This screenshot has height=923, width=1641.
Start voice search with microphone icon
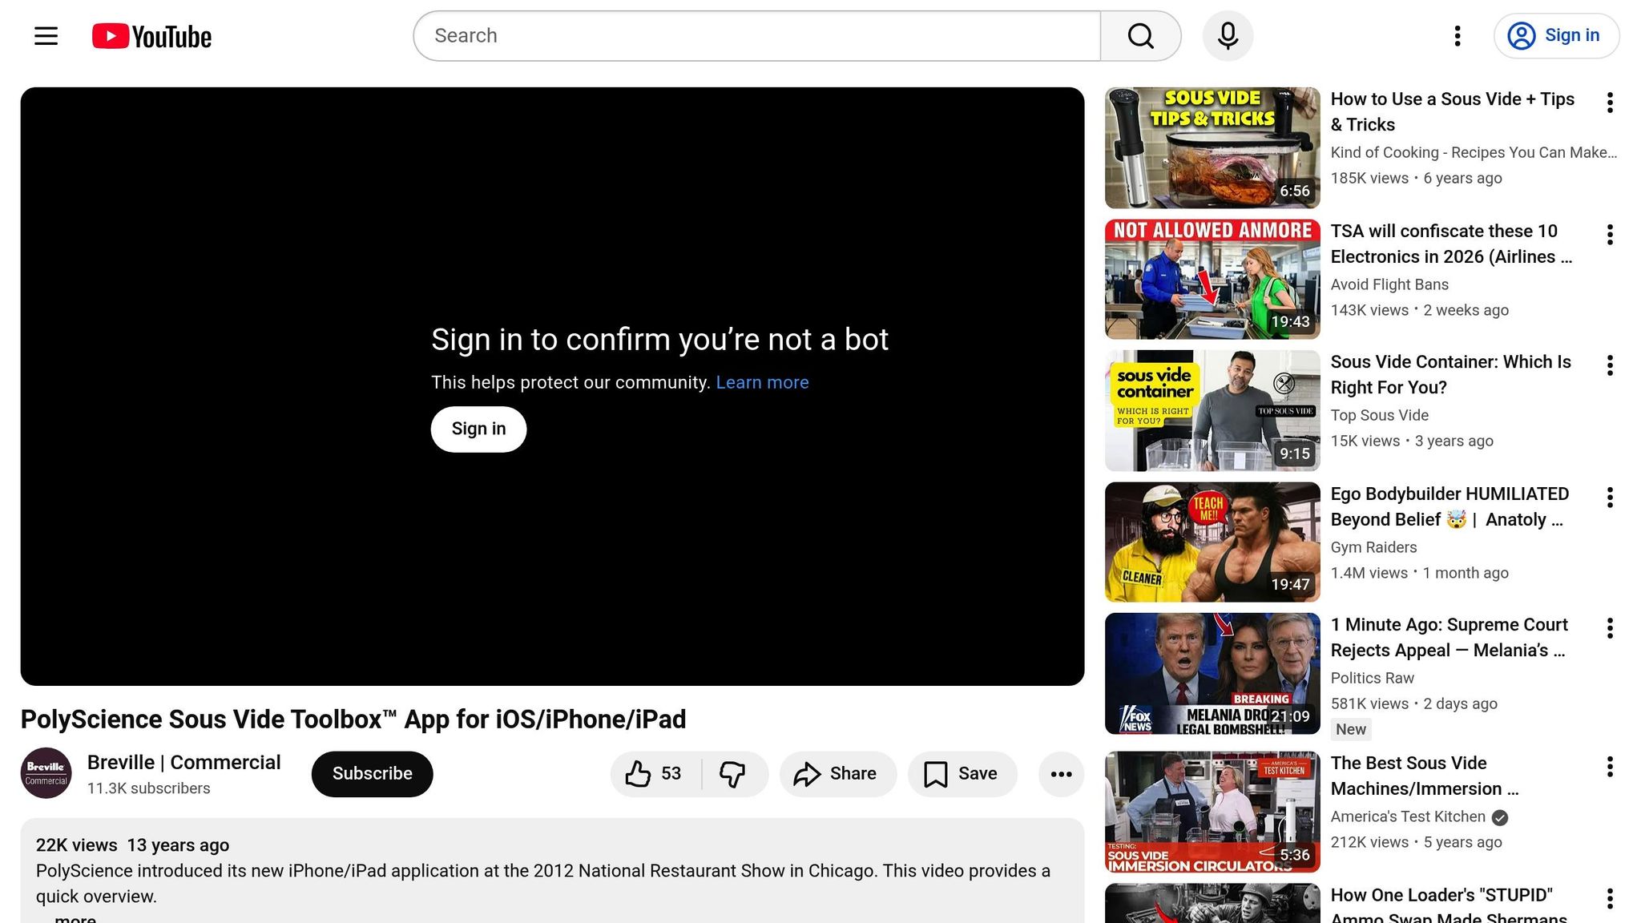point(1228,36)
